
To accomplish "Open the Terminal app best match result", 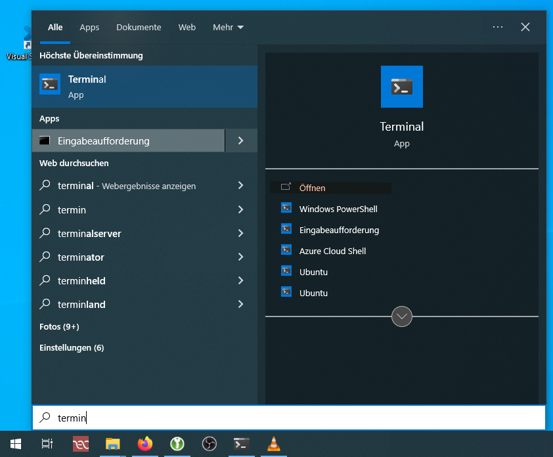I will (144, 87).
